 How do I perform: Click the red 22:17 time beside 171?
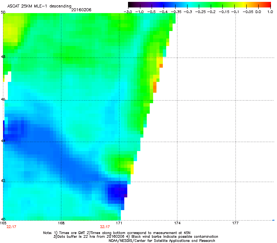coord(105,227)
